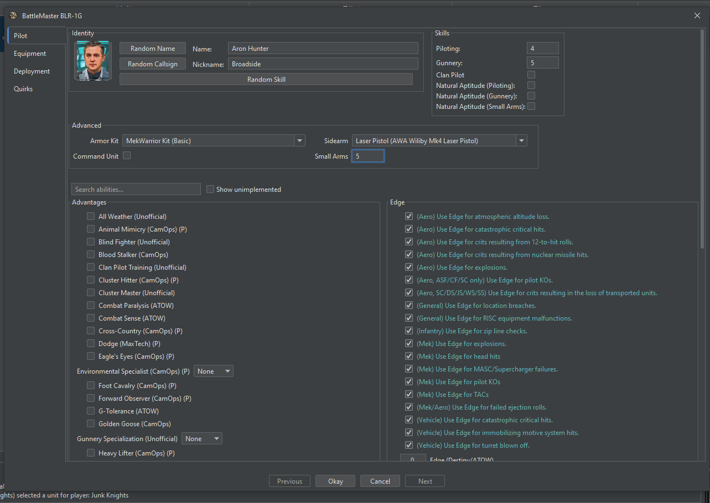Focus the Piloting skill field
This screenshot has width=710, height=503.
[543, 49]
